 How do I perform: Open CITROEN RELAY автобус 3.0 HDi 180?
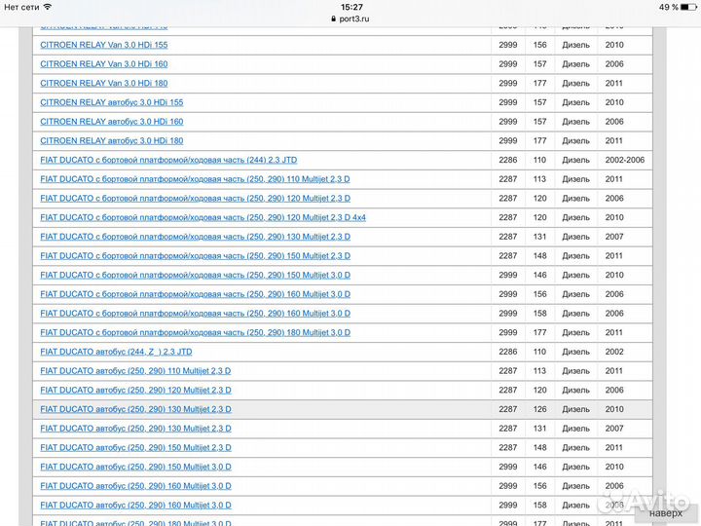click(x=111, y=141)
